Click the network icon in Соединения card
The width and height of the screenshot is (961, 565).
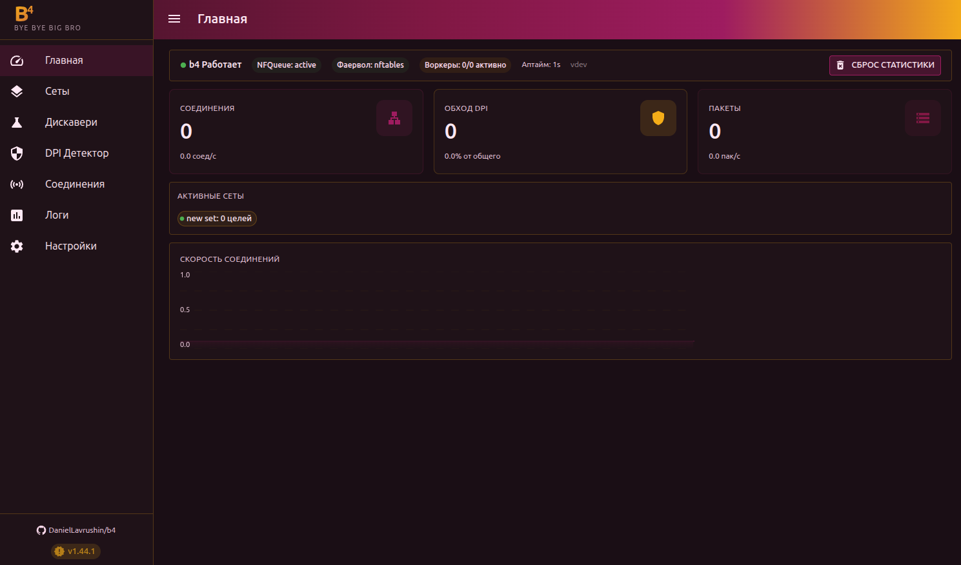pyautogui.click(x=394, y=118)
